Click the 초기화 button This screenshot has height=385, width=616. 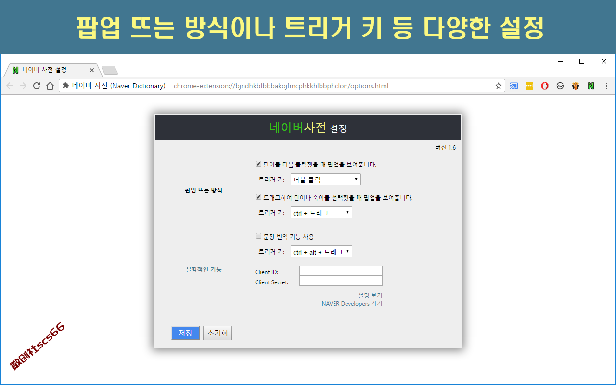(x=218, y=333)
